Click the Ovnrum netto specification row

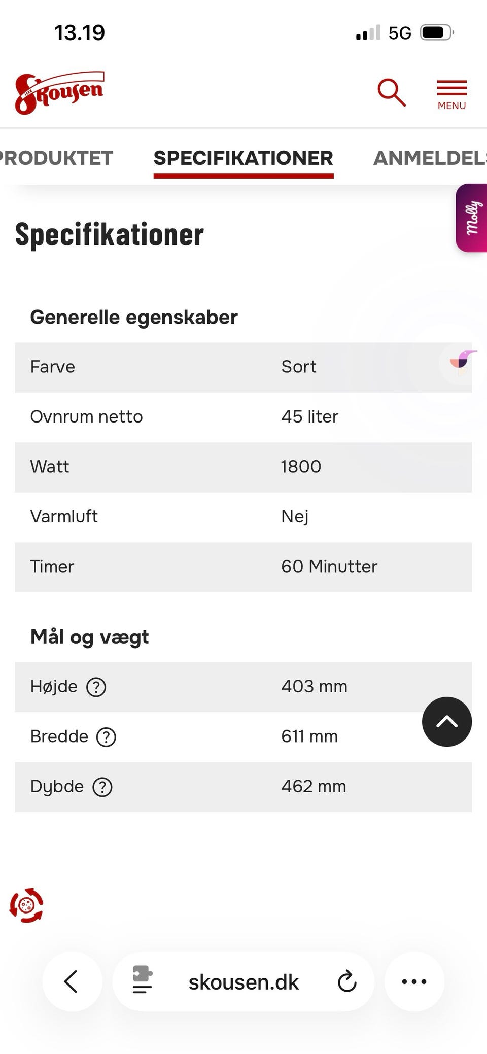point(243,417)
